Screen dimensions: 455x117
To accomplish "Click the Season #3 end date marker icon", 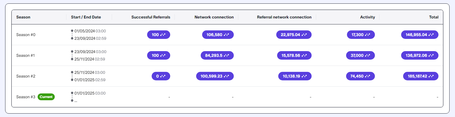I will tap(72, 101).
